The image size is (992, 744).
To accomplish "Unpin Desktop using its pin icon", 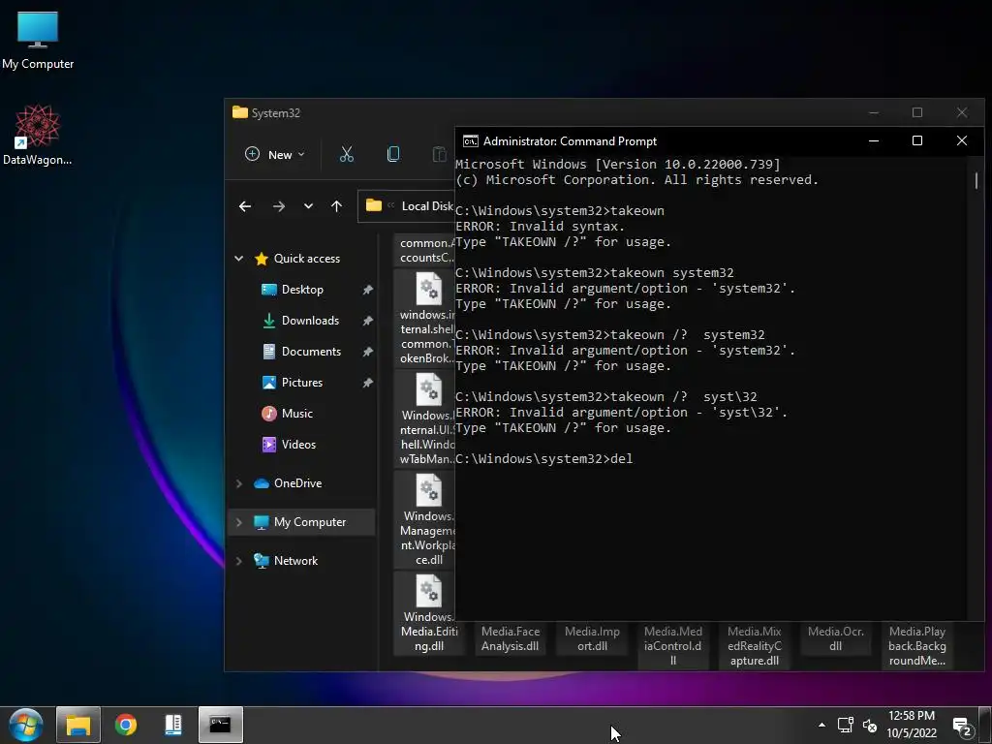I will (x=367, y=290).
